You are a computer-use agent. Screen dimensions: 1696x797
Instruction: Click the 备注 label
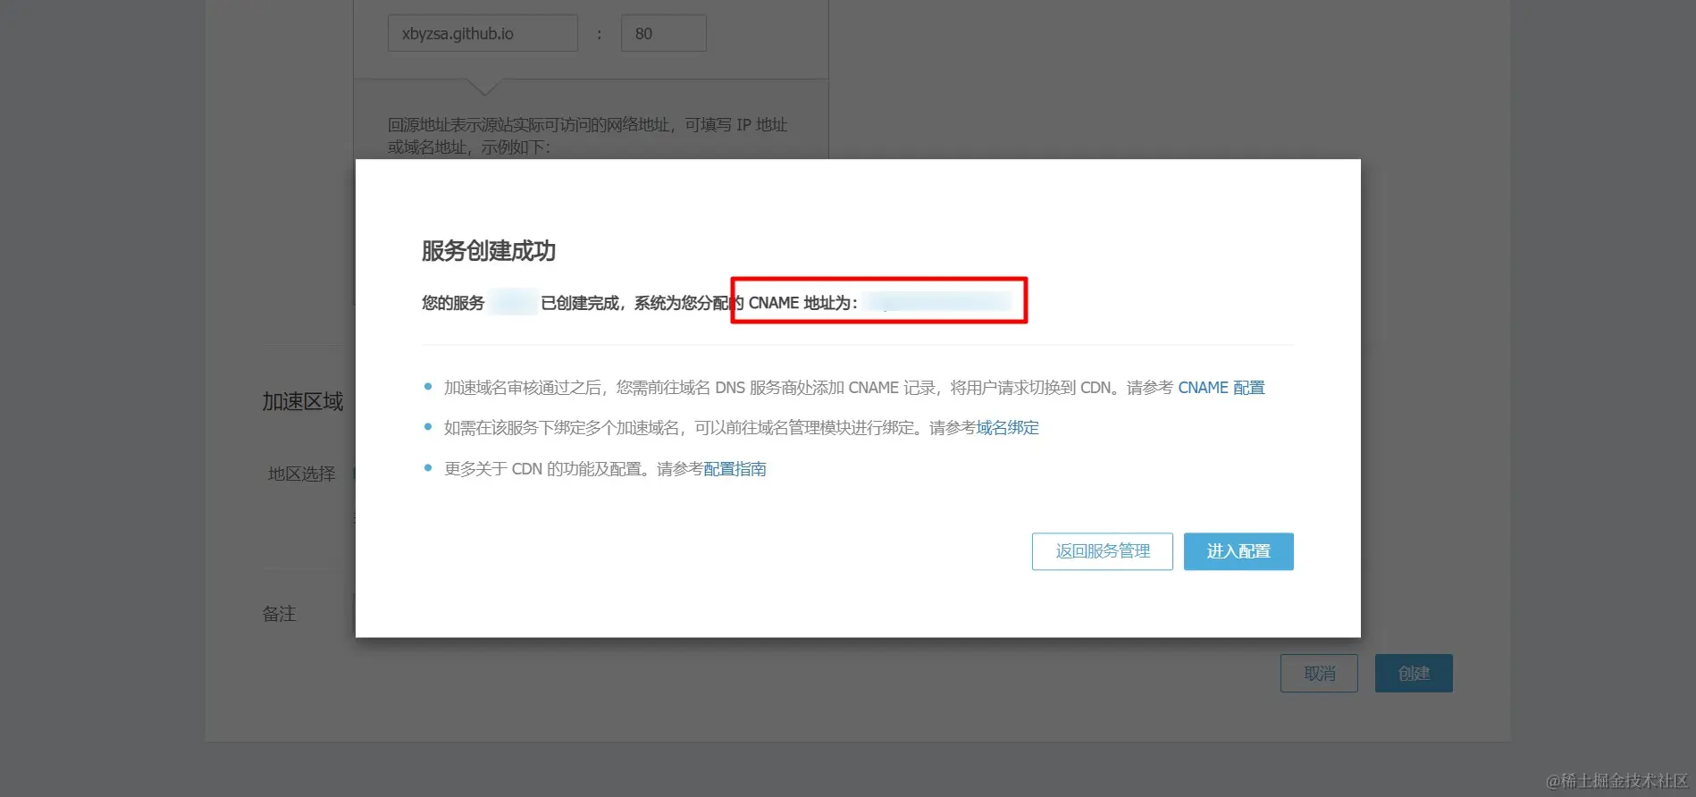click(279, 614)
